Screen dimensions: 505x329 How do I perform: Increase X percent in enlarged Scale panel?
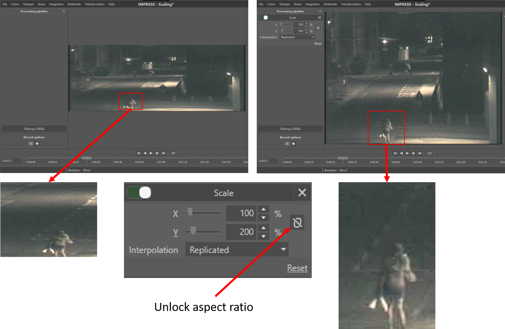coord(264,209)
